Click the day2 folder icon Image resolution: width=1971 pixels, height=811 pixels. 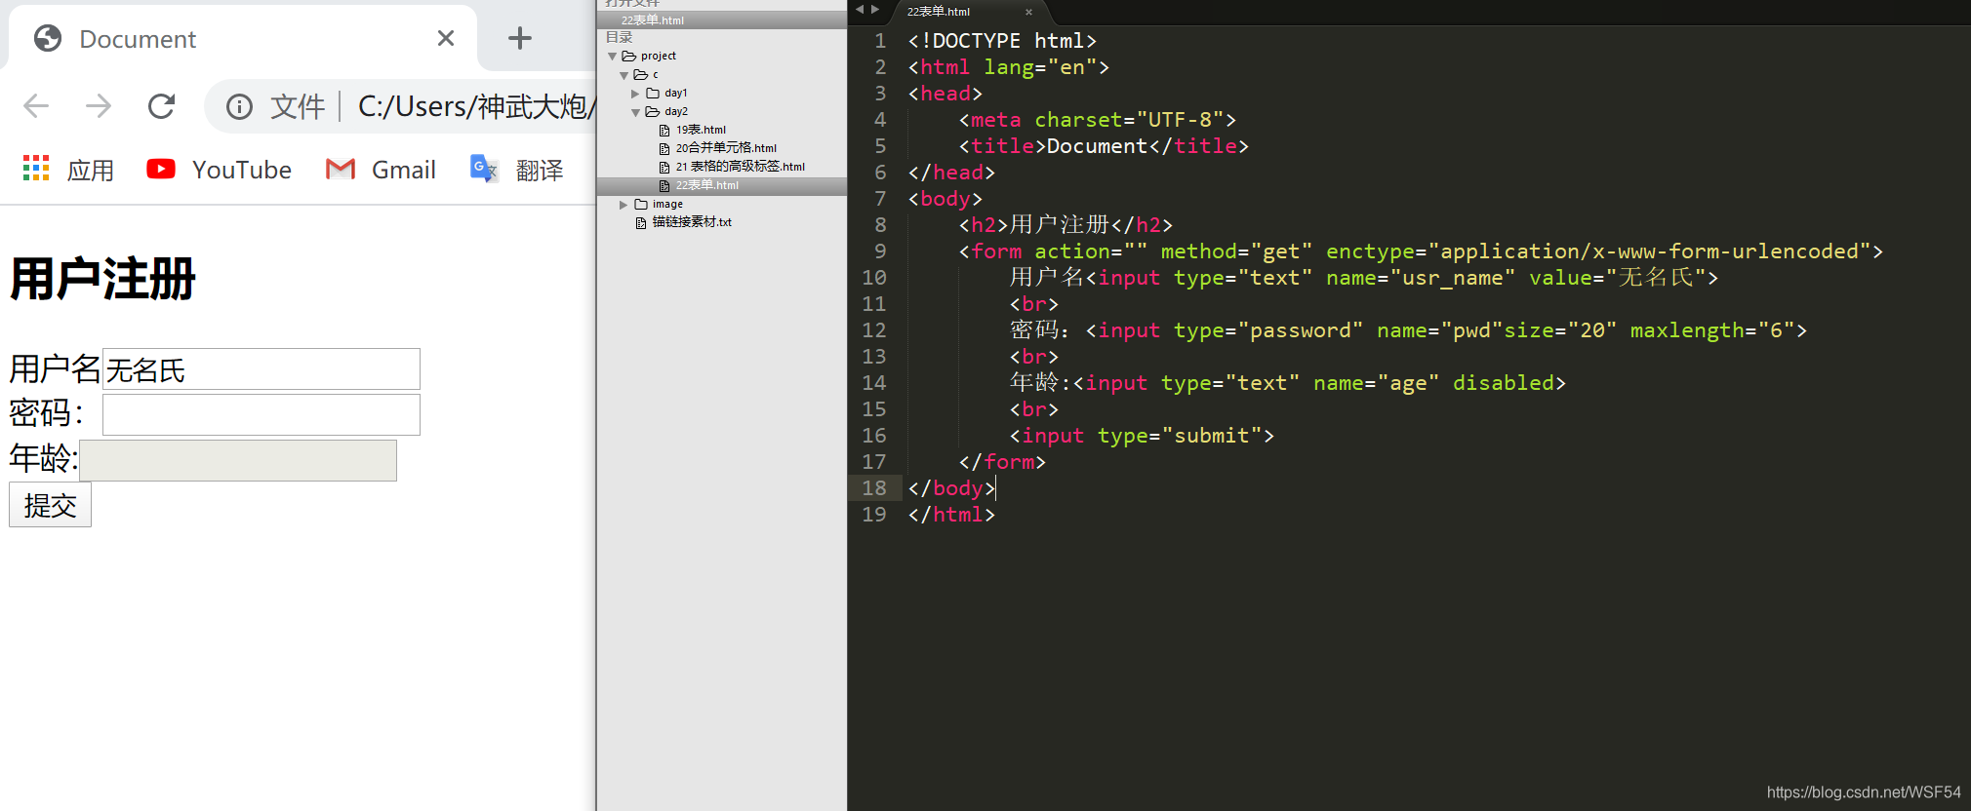(653, 112)
